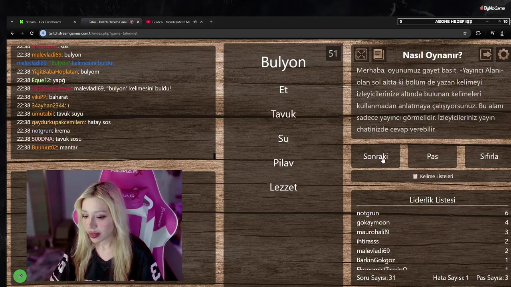Open game settings gear icon
Screen dimensions: 511x287
[x=503, y=55]
